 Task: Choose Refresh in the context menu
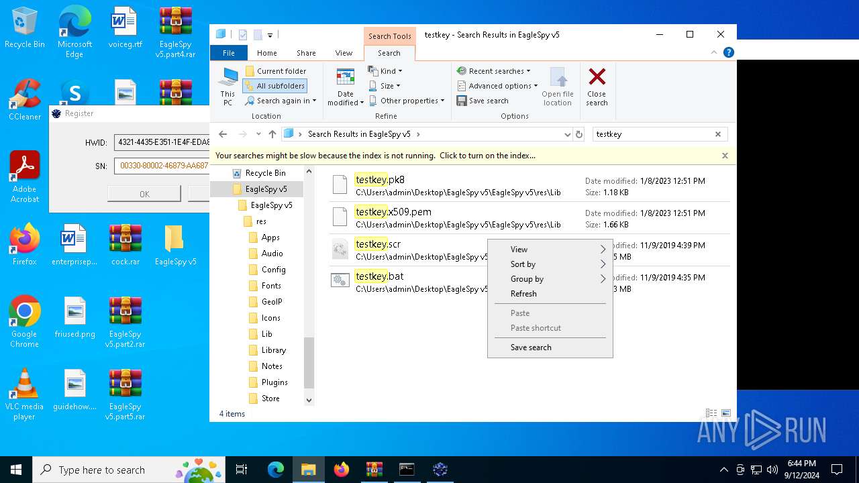click(550, 294)
